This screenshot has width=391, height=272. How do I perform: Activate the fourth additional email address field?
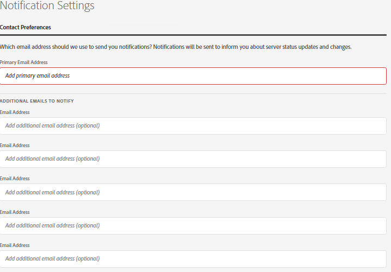193,226
